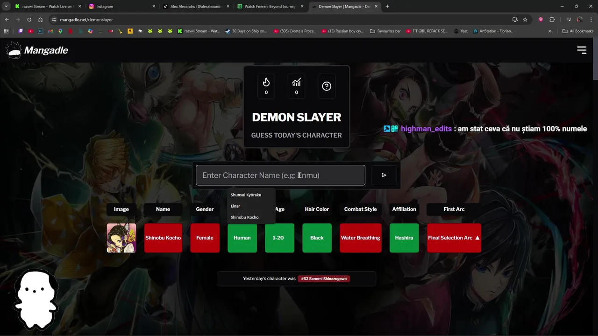Open the streak flame stat icon
The width and height of the screenshot is (598, 336).
point(266,86)
